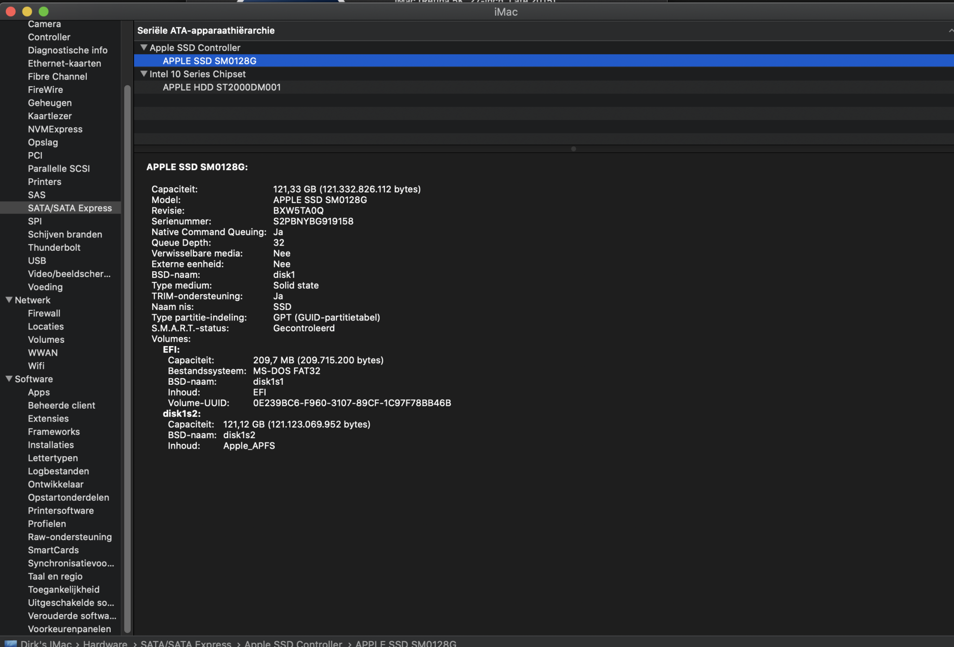Select Logbestanden in sidebar

point(58,471)
